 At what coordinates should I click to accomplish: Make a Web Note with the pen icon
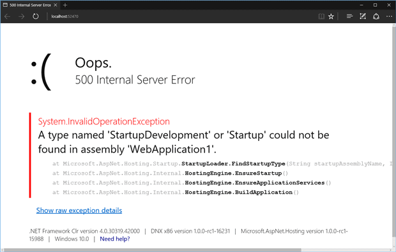tap(363, 16)
